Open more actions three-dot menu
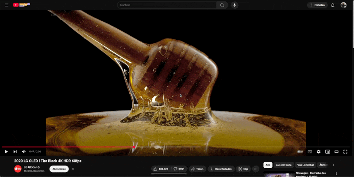354x177 pixels. pos(255,169)
